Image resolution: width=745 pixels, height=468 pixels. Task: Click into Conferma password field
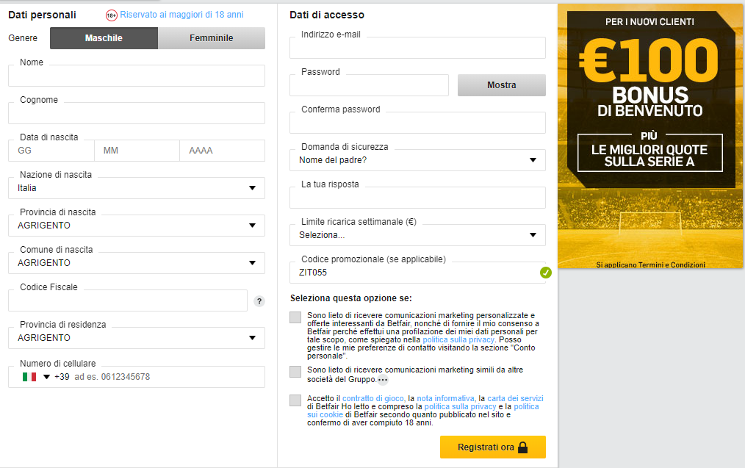click(x=417, y=123)
